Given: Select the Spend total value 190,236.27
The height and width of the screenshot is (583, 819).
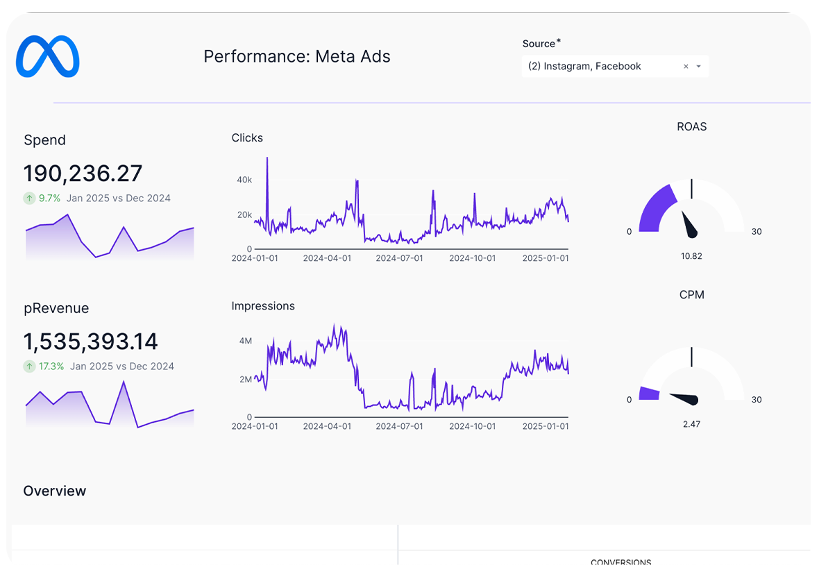Looking at the screenshot, I should [x=83, y=173].
